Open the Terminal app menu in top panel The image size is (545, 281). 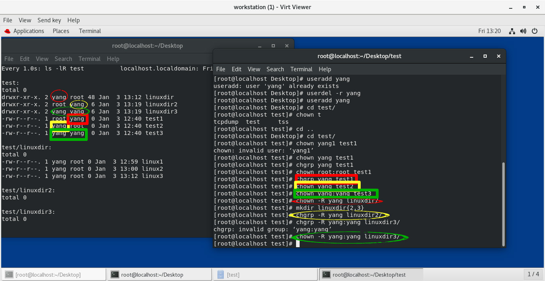[x=90, y=31]
